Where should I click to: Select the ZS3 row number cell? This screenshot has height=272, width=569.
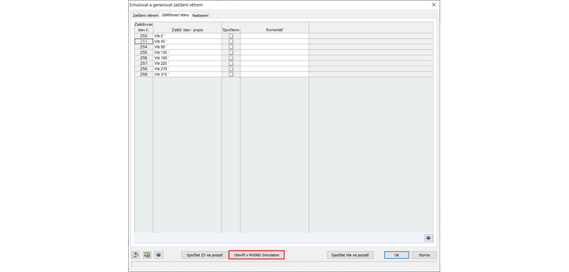pos(144,41)
